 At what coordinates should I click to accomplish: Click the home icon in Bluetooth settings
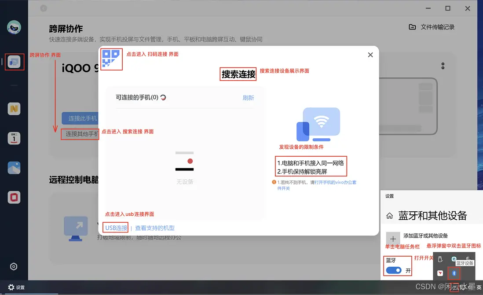click(x=390, y=216)
